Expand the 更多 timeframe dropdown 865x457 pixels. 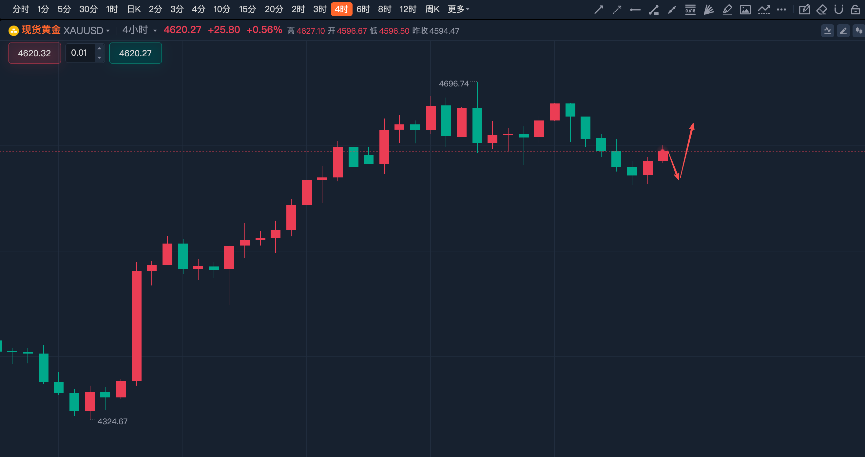(458, 9)
